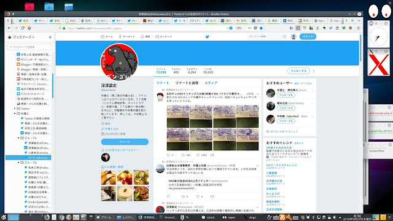Click the 90% zoom level indicator
The height and width of the screenshot is (221, 393).
point(239,28)
